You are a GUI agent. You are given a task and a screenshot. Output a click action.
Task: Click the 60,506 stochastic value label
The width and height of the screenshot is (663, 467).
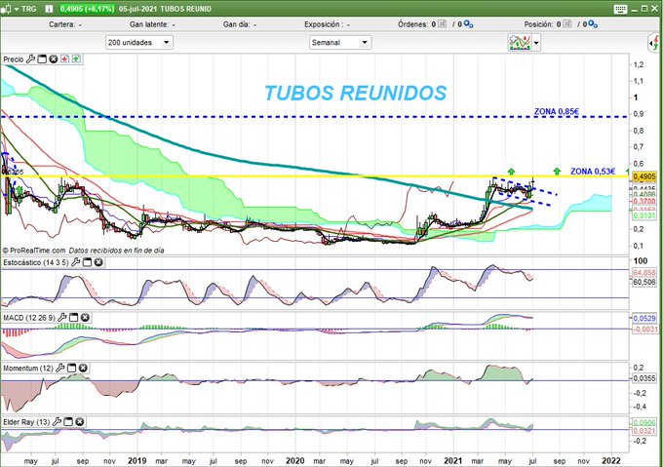click(643, 282)
